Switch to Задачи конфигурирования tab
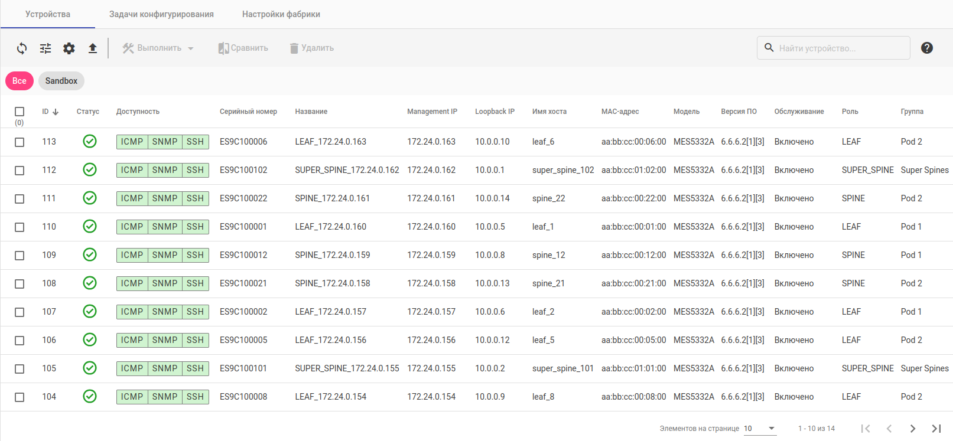This screenshot has width=953, height=441. pos(161,14)
